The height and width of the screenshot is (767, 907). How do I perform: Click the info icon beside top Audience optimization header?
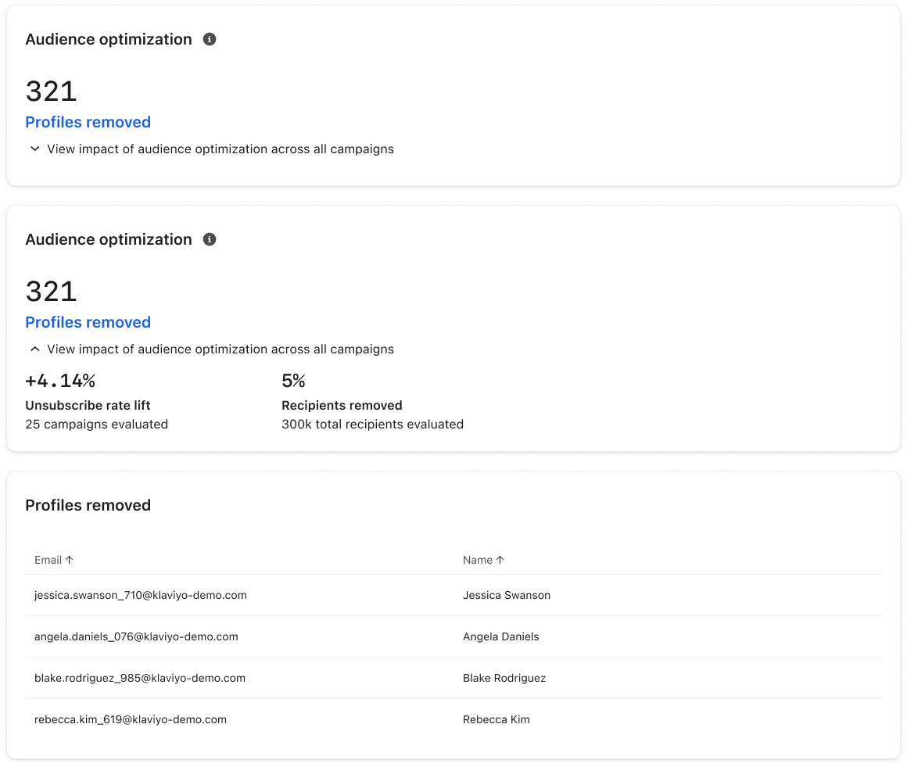pyautogui.click(x=210, y=38)
